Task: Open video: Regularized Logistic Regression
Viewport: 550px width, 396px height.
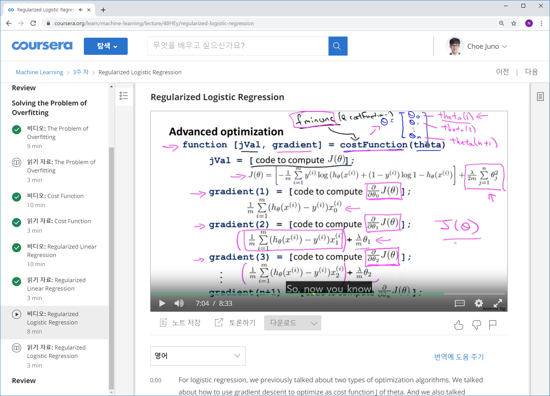Action: click(x=55, y=323)
